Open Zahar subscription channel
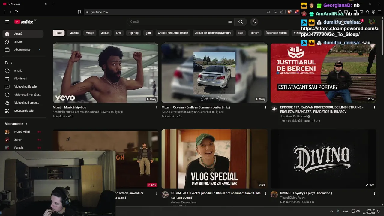Image resolution: width=384 pixels, height=216 pixels. 22,140
